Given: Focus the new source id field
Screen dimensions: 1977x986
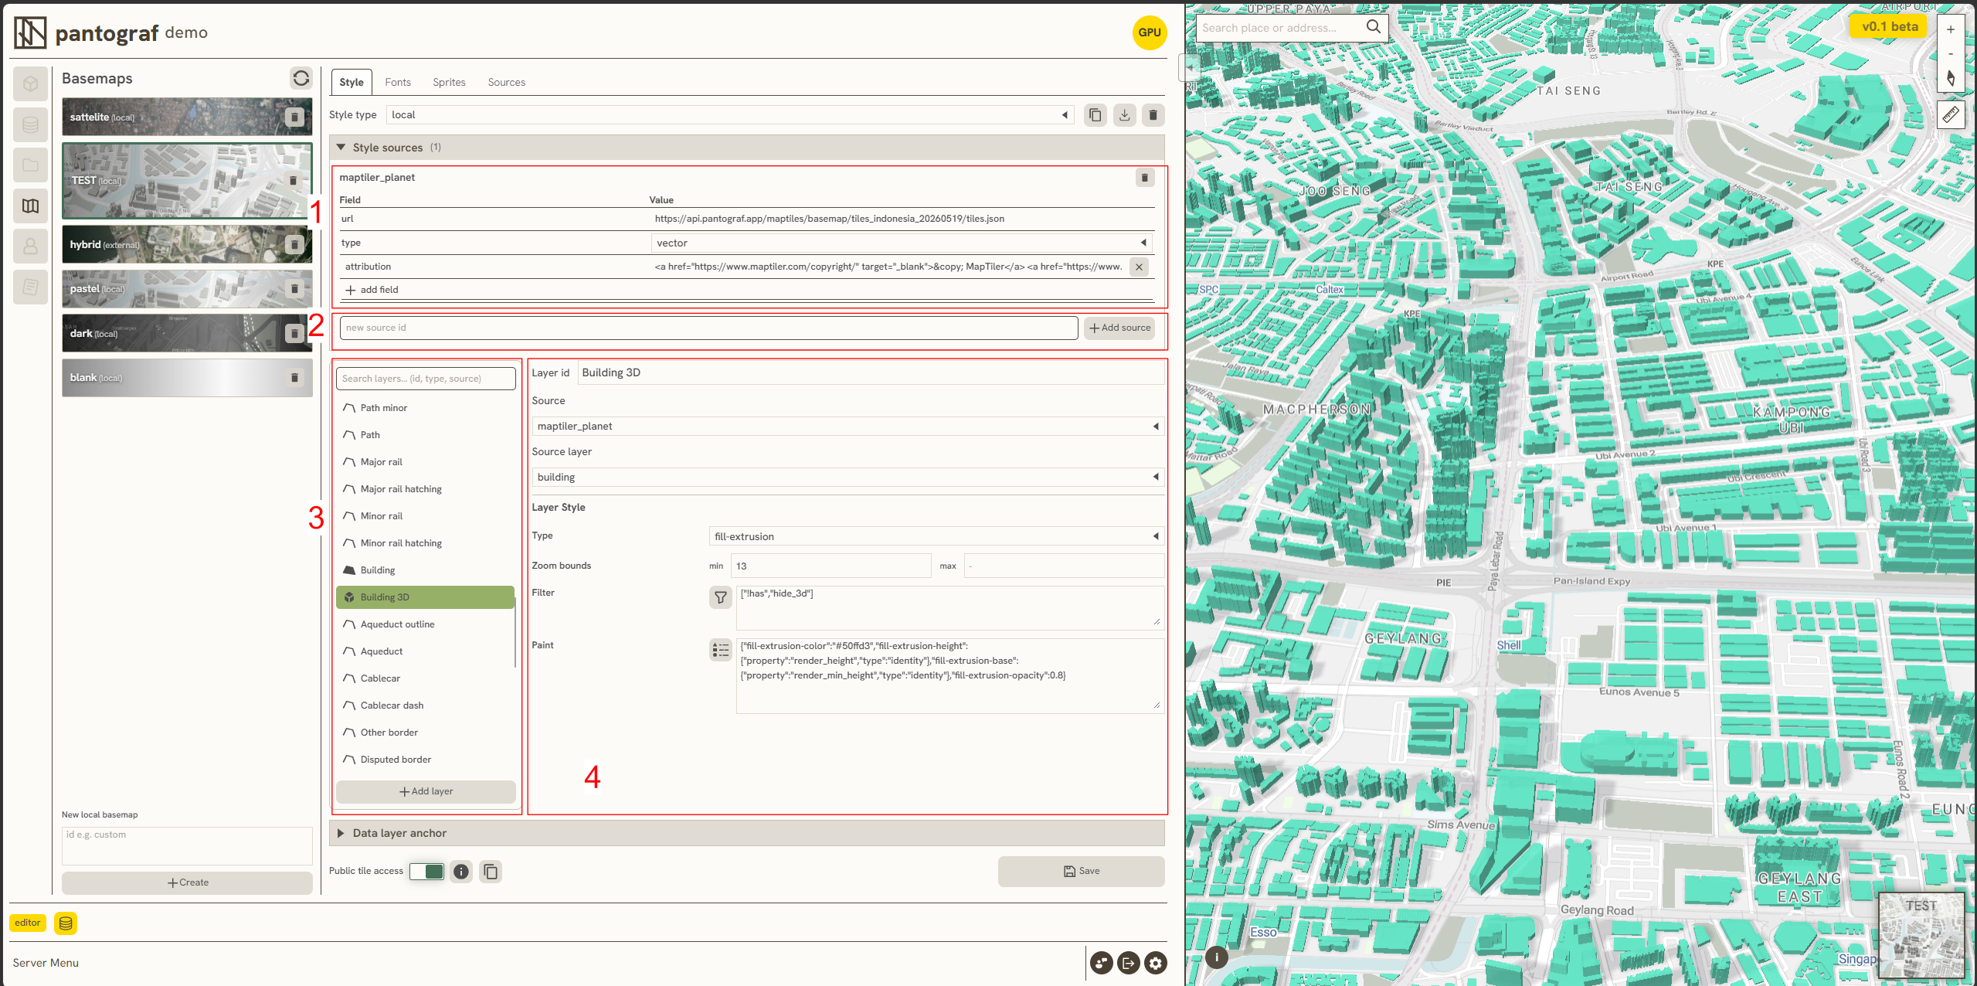Looking at the screenshot, I should pyautogui.click(x=708, y=328).
